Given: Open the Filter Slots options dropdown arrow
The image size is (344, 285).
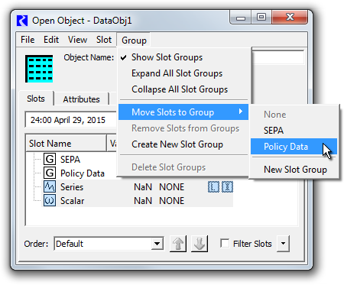Looking at the screenshot, I should [x=283, y=244].
